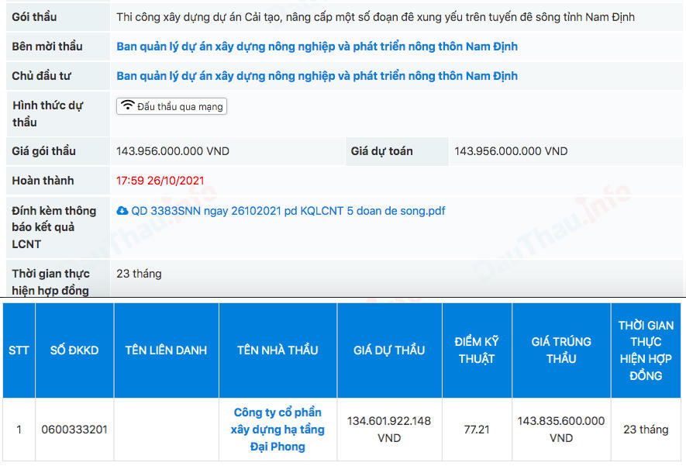Click the 23 tháng cell in results table

point(646,430)
